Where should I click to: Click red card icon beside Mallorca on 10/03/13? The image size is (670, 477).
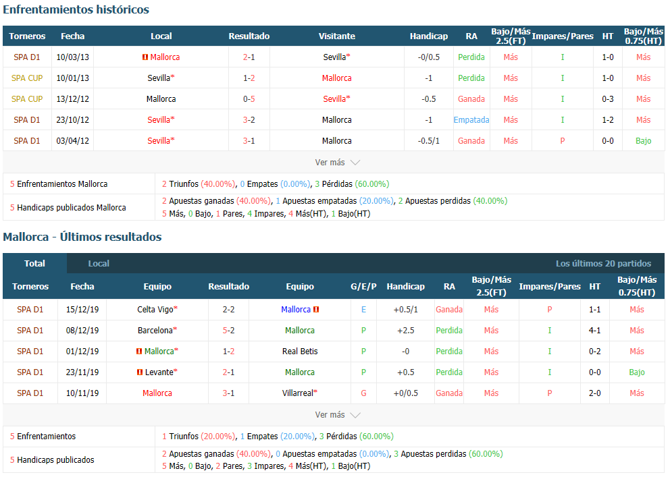click(x=145, y=57)
